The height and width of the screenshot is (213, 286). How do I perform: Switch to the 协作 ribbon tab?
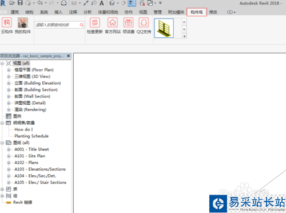click(x=129, y=12)
